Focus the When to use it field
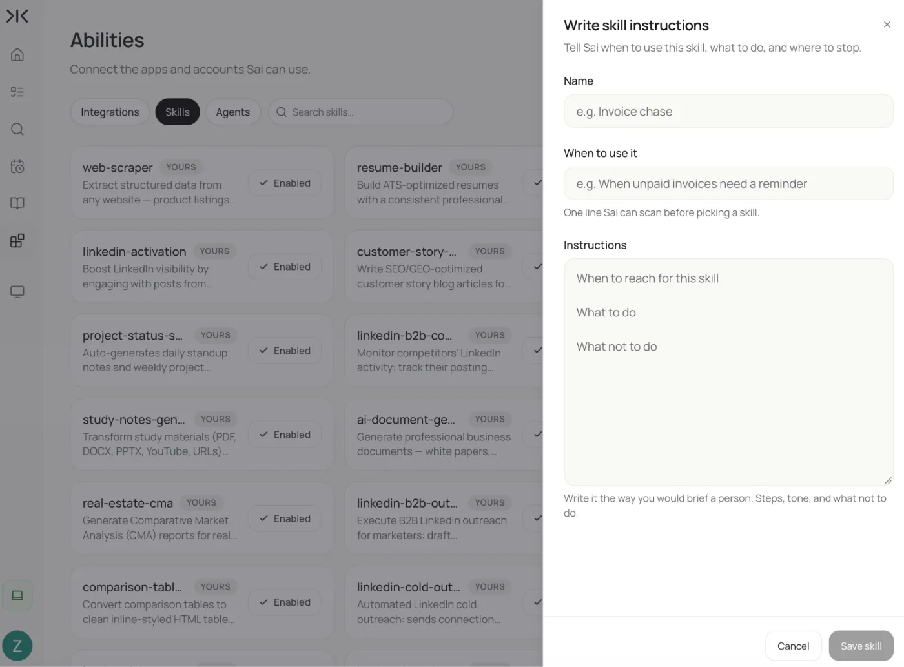The width and height of the screenshot is (904, 667). point(728,183)
